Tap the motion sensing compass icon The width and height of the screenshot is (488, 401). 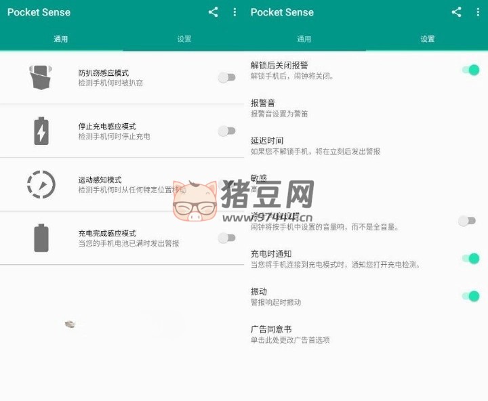pyautogui.click(x=41, y=184)
